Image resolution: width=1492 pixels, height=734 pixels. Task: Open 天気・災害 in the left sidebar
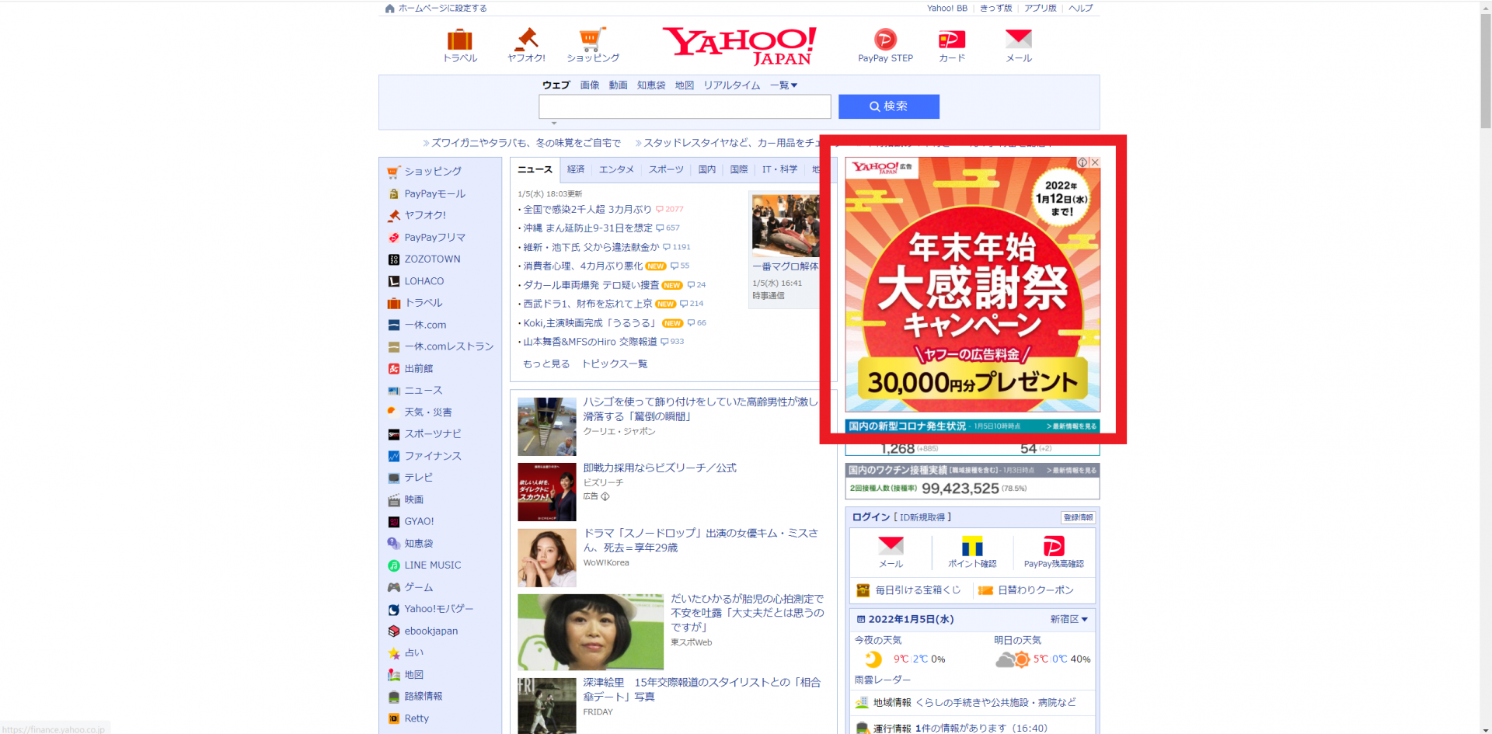coord(427,412)
